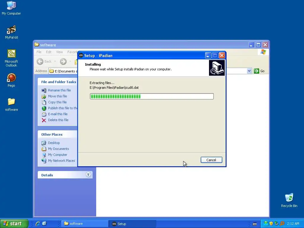
Task: Click the second Quick Launch icon
Action: [x=44, y=224]
